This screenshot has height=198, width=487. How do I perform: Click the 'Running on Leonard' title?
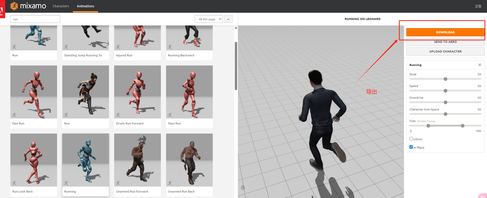(362, 19)
